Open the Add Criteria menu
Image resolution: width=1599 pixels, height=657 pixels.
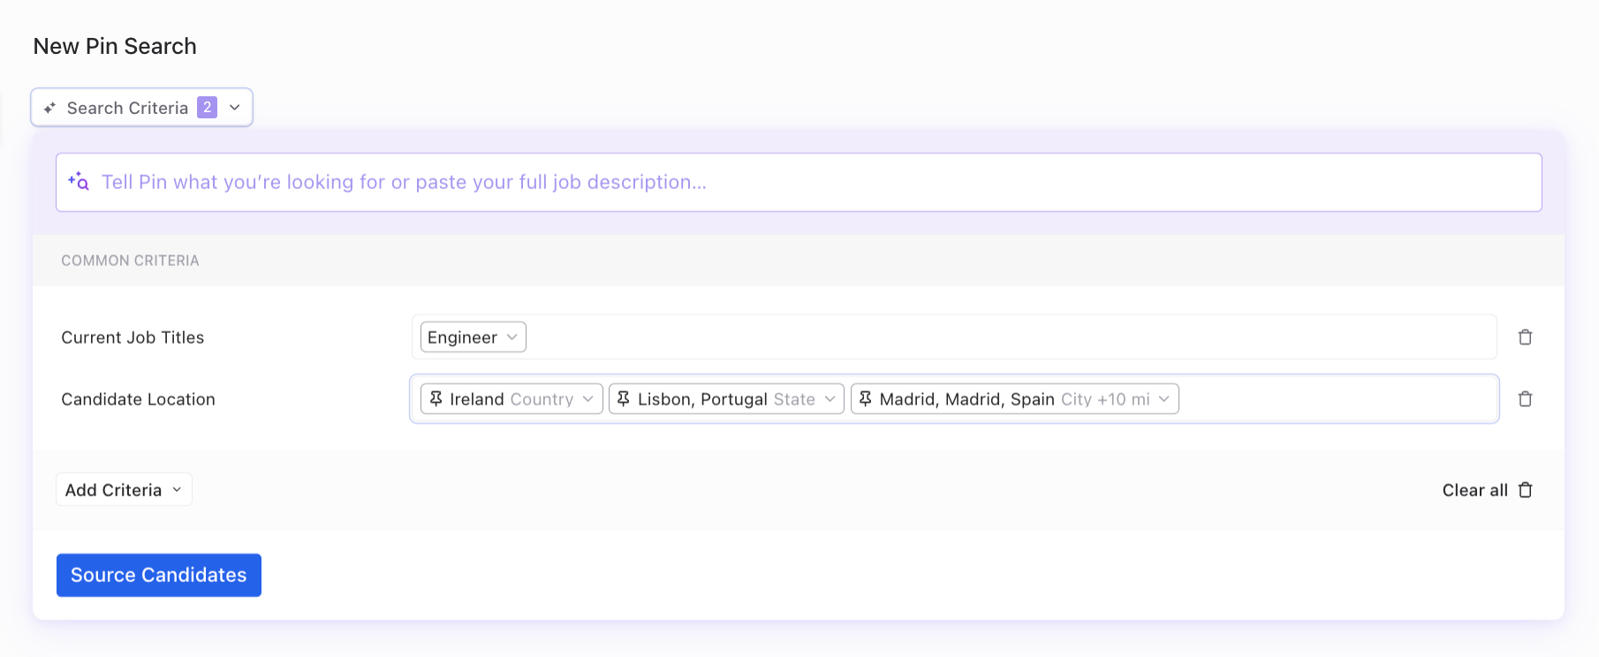pyautogui.click(x=124, y=490)
